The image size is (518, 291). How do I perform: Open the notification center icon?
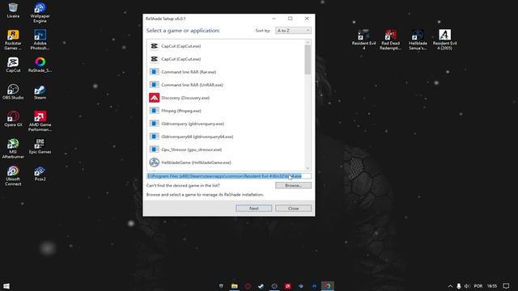click(506, 286)
